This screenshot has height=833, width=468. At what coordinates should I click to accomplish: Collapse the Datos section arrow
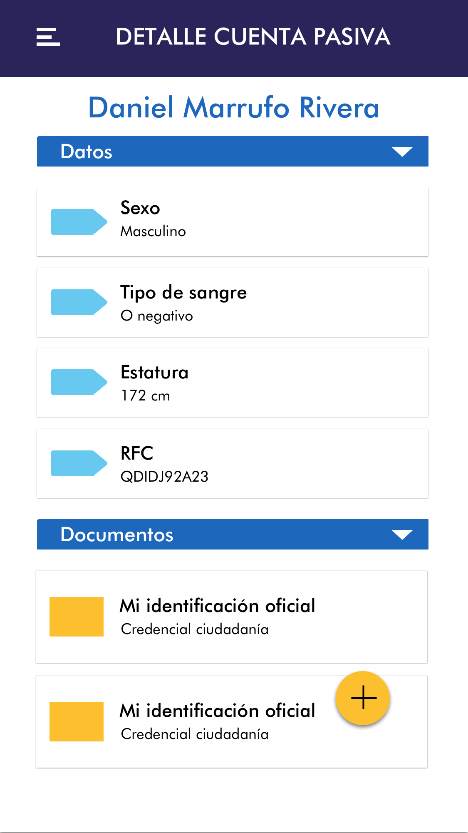(402, 152)
